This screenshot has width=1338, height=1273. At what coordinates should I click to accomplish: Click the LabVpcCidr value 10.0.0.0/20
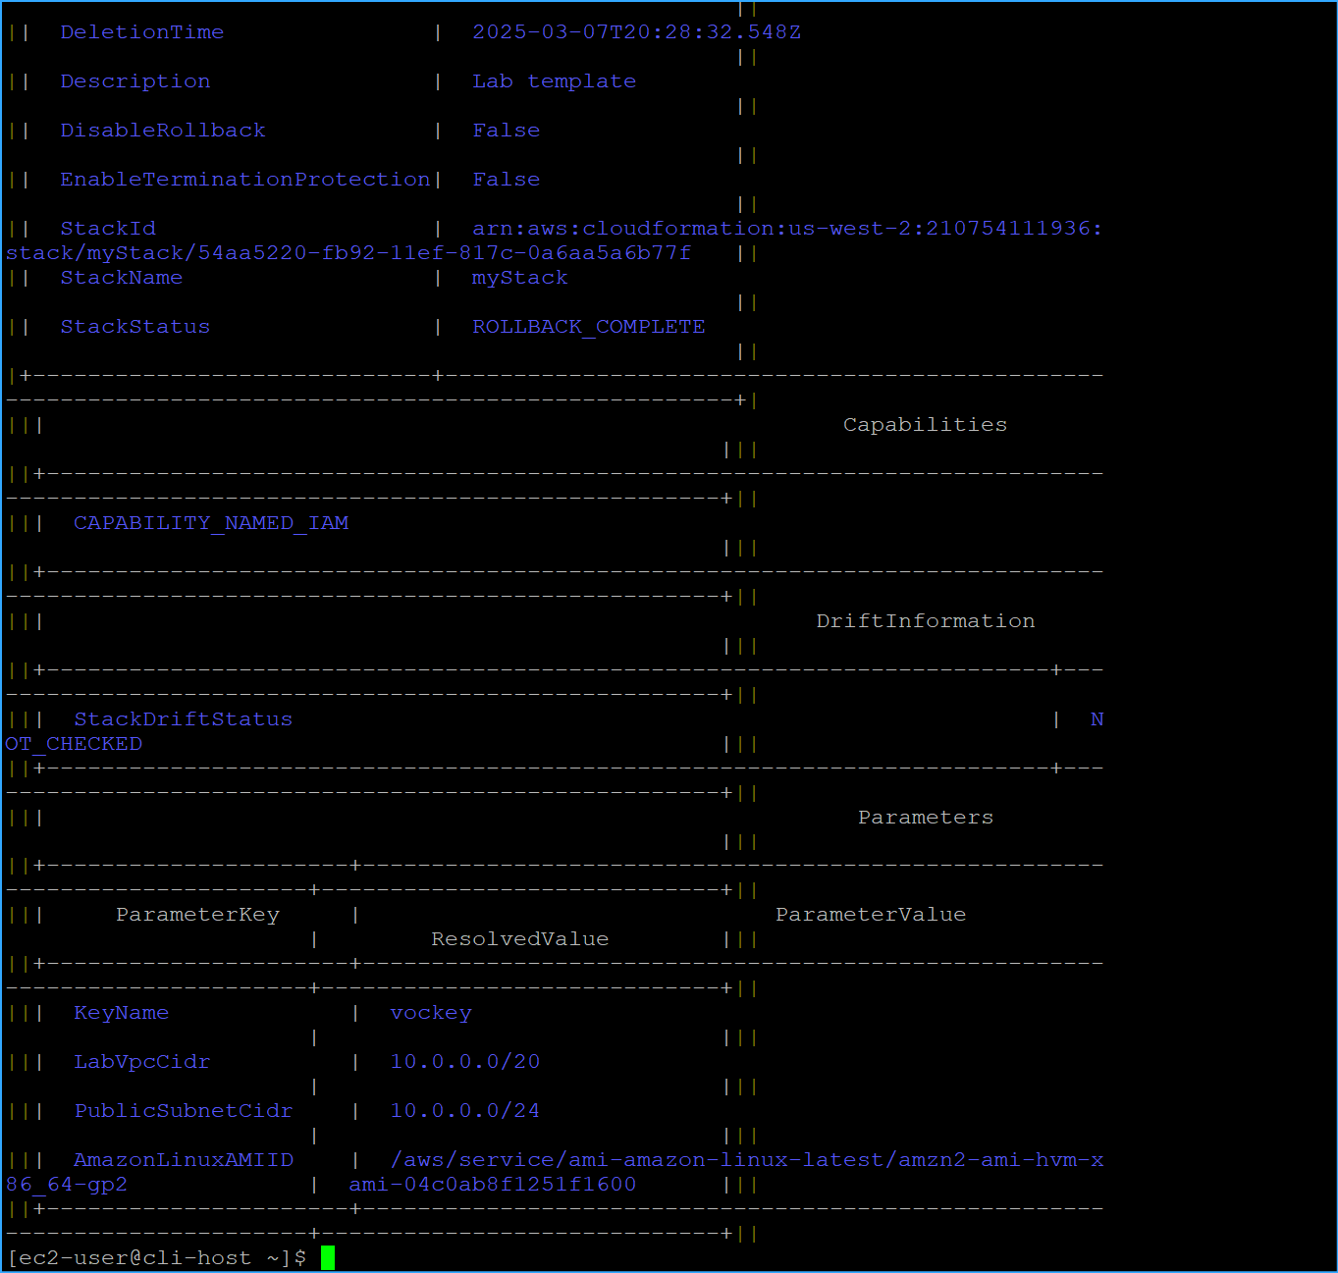464,1061
